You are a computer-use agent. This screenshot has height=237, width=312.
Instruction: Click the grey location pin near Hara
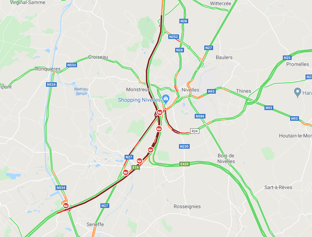point(297,92)
